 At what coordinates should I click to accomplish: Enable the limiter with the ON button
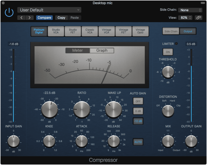point(168,52)
